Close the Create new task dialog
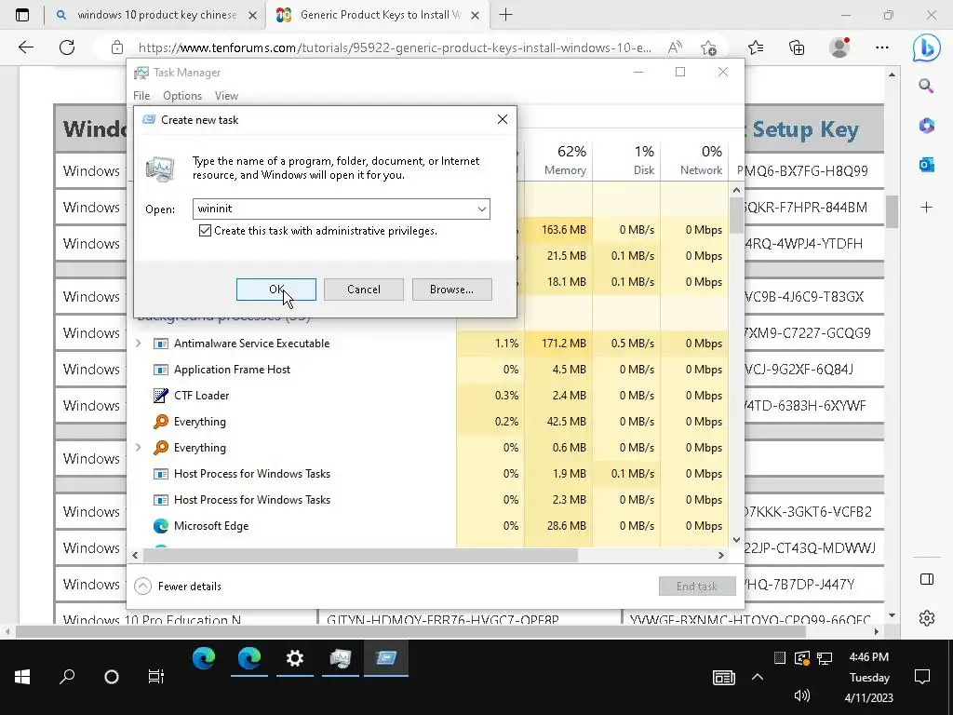The width and height of the screenshot is (953, 715). point(502,119)
